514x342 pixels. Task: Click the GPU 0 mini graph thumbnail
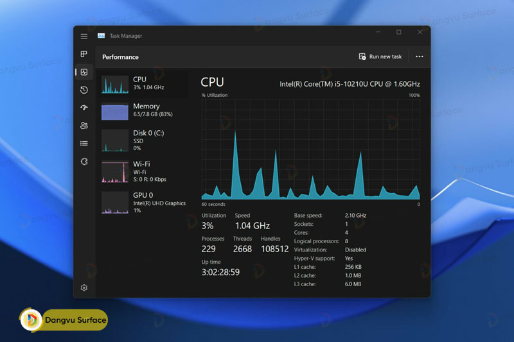click(x=115, y=203)
